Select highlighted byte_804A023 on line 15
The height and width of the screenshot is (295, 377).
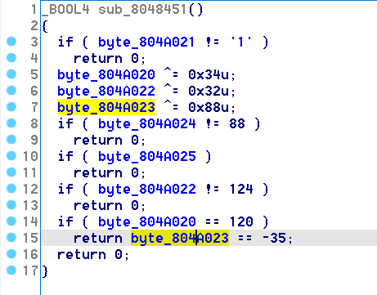point(180,239)
